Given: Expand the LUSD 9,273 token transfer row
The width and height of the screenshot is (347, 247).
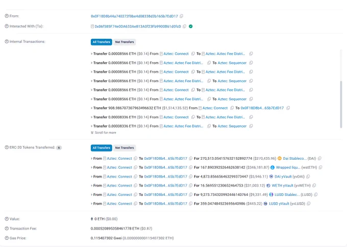Looking at the screenshot, I should [92, 194].
